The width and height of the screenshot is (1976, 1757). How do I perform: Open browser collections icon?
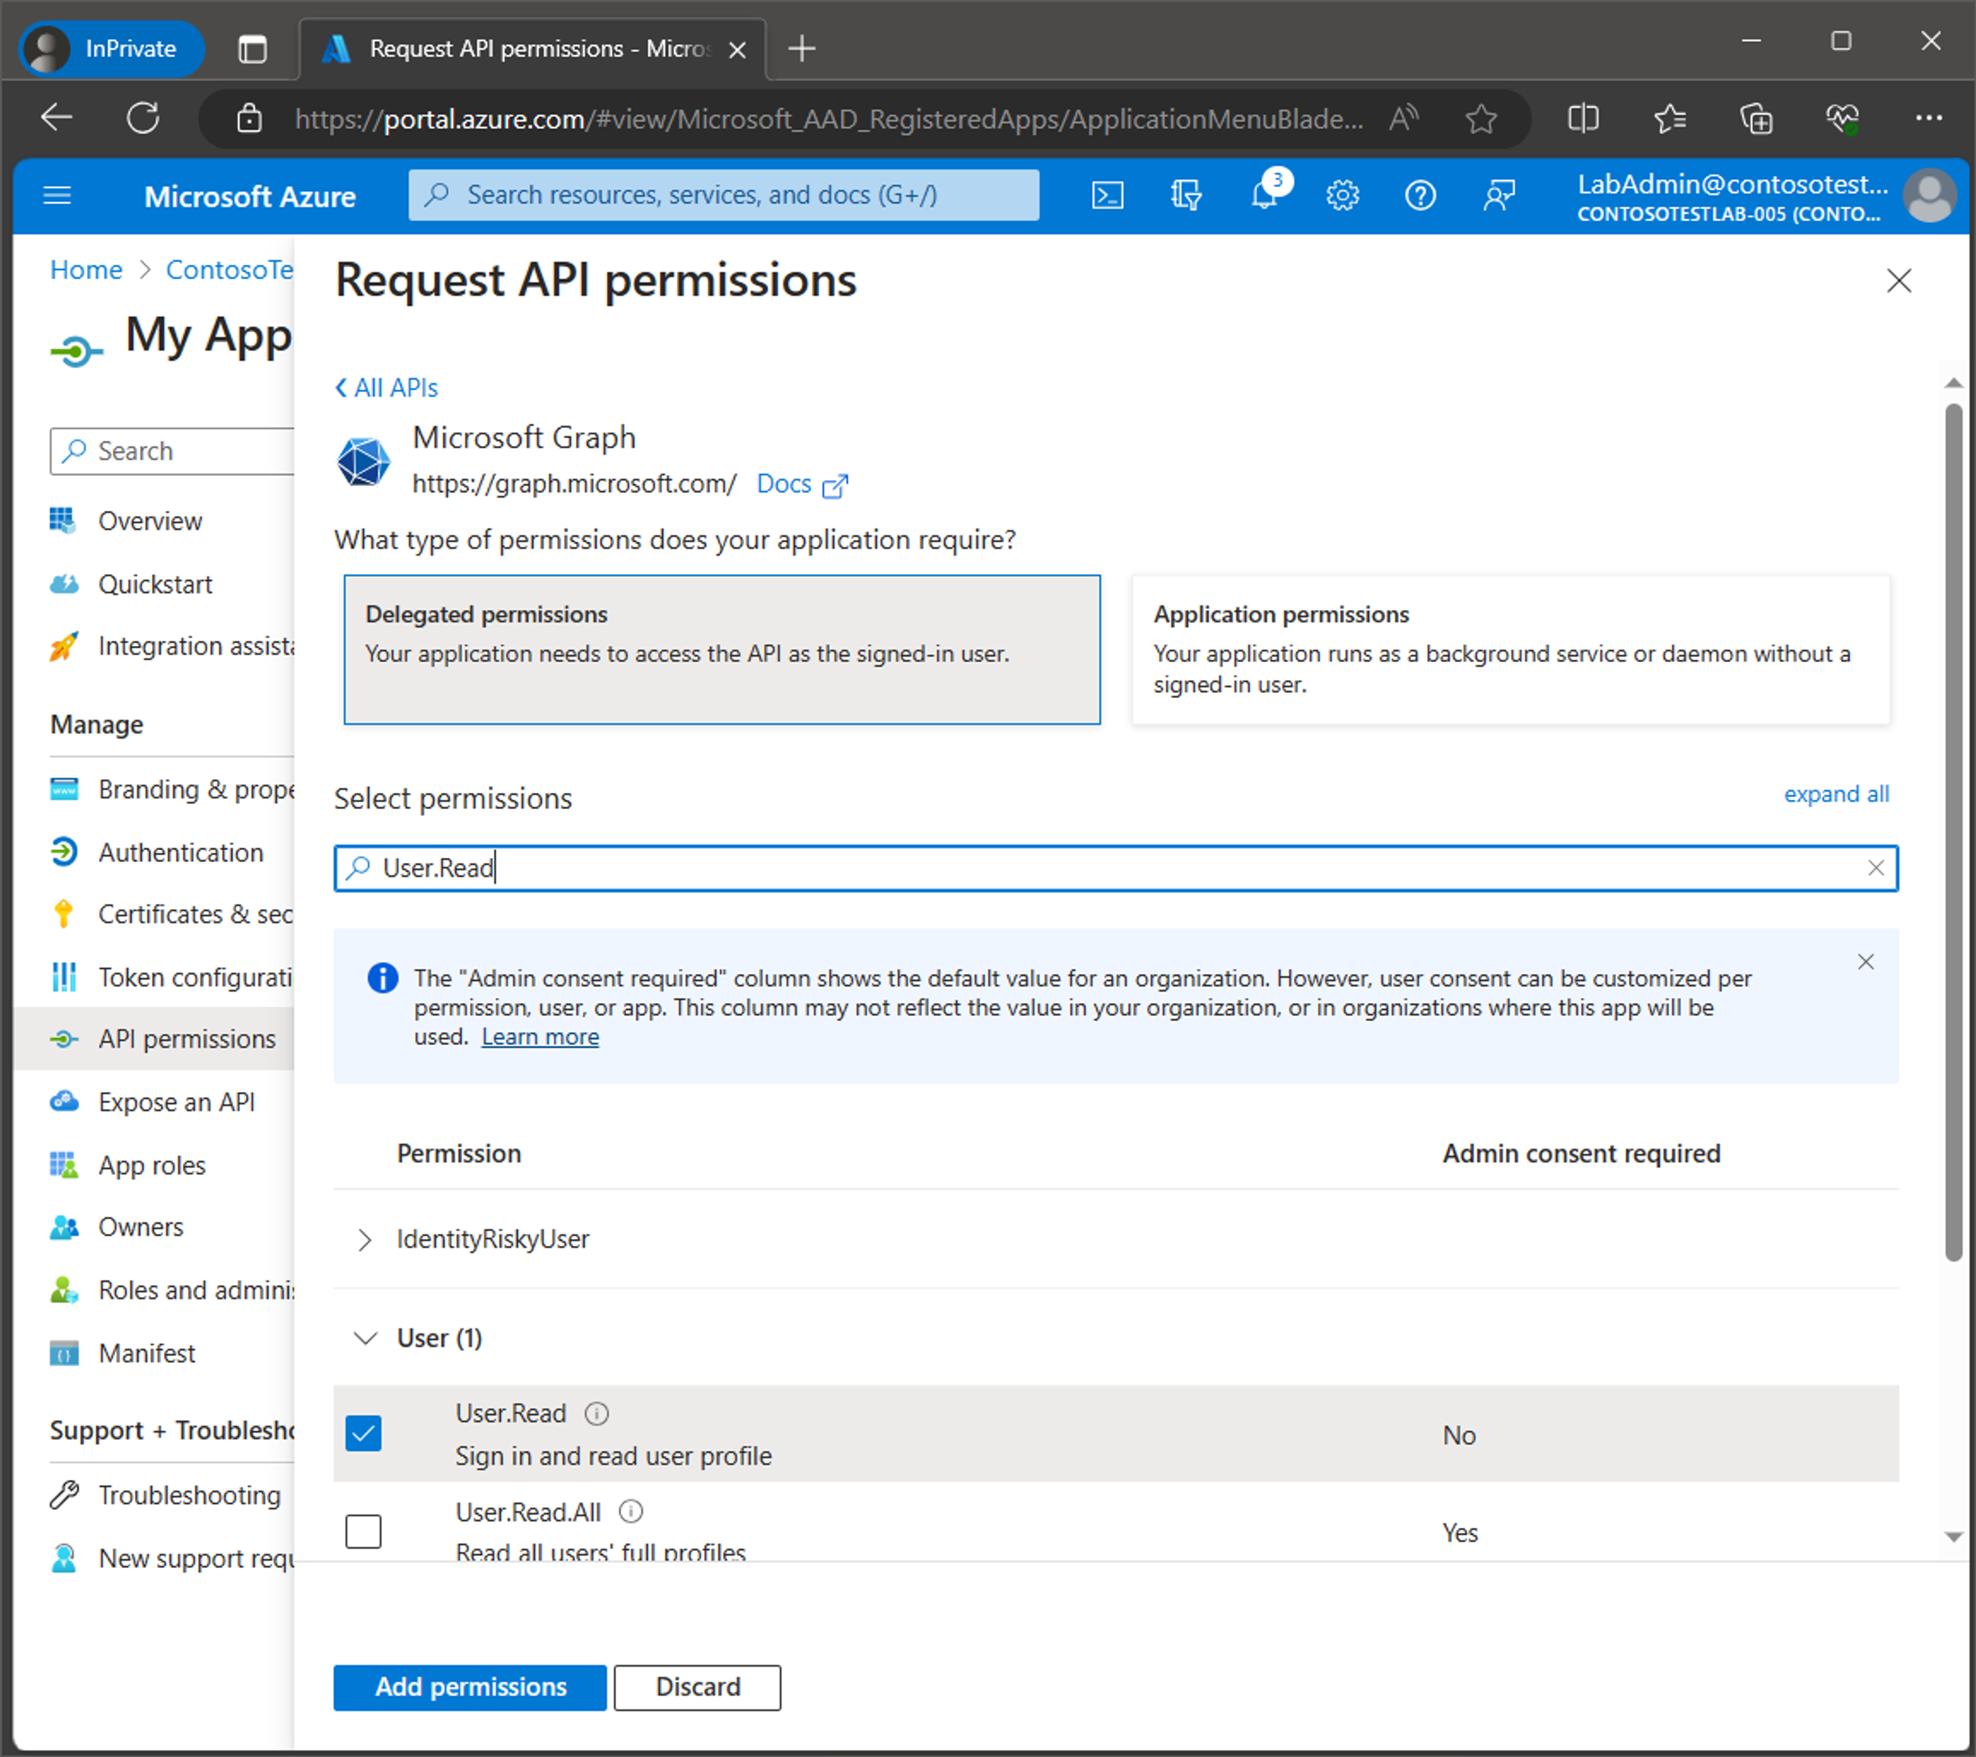pos(1756,119)
